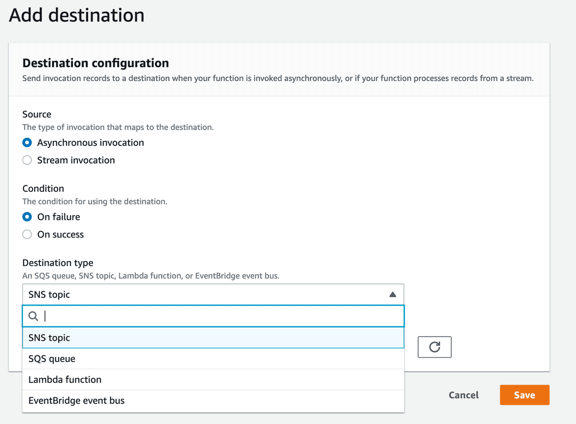Screen dimensions: 576x424
Task: Click the dropdown caret arrow icon
Action: [393, 295]
